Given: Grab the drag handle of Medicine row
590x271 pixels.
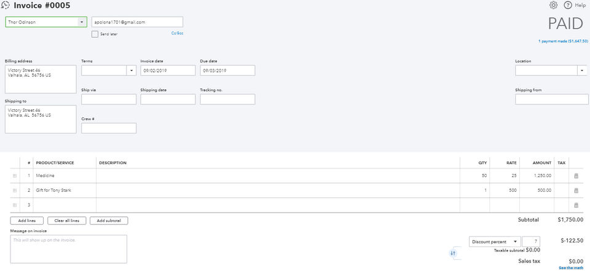Looking at the screenshot, I should [x=15, y=176].
